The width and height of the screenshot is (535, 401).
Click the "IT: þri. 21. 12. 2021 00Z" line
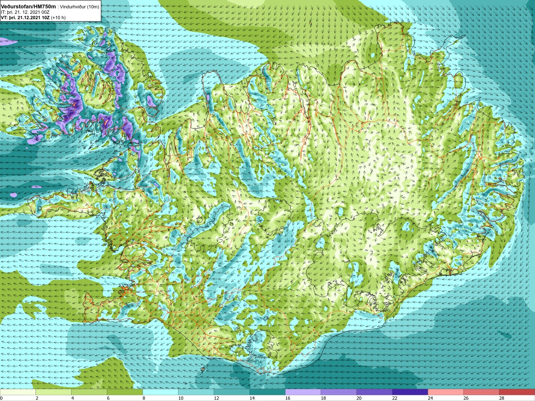pos(25,12)
